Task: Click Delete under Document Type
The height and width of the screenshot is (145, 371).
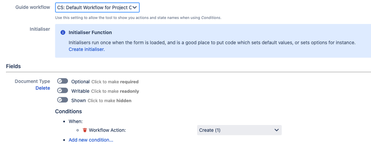Action: (x=43, y=88)
